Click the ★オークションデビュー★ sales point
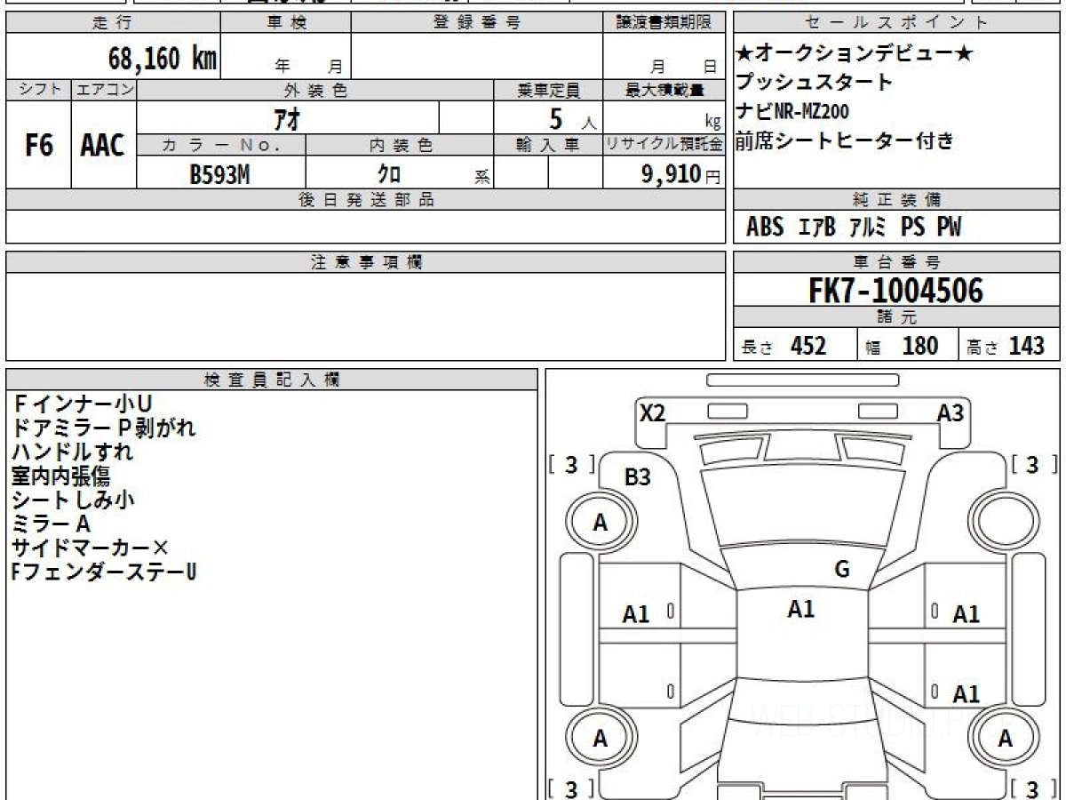 pyautogui.click(x=855, y=54)
